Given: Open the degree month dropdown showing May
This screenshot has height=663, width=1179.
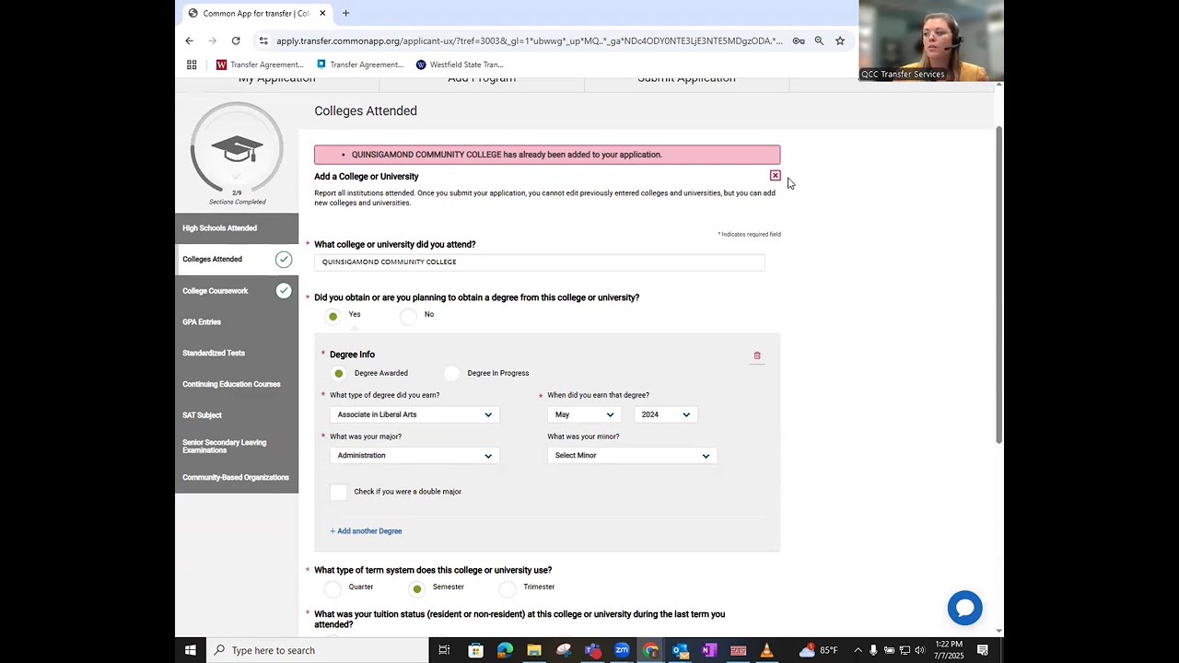Looking at the screenshot, I should coord(584,414).
